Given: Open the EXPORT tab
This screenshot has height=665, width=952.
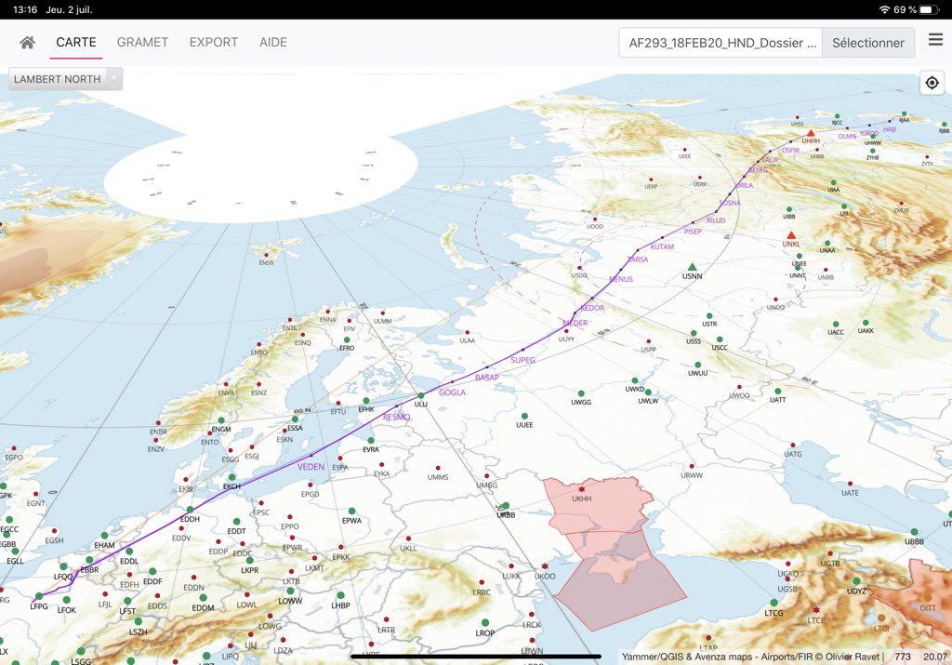Looking at the screenshot, I should 212,42.
